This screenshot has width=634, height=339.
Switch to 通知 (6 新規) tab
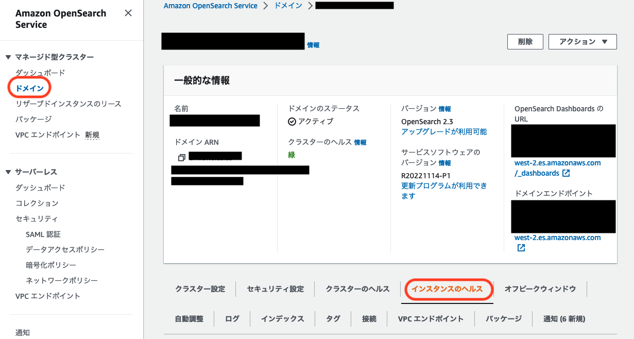click(x=564, y=319)
